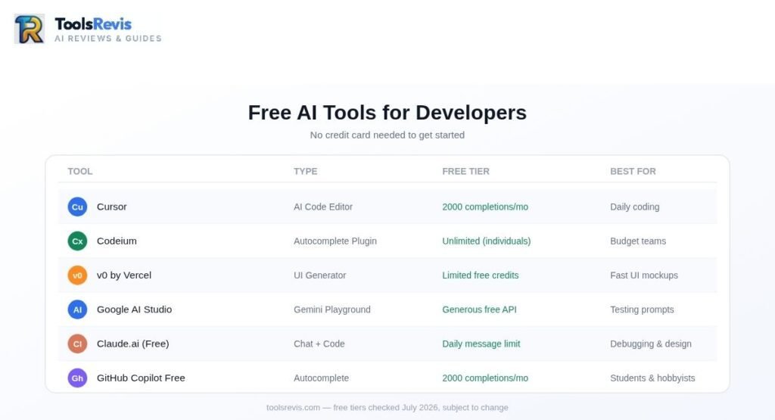Click the Testing prompts cell
This screenshot has height=420, width=775.
coord(642,310)
